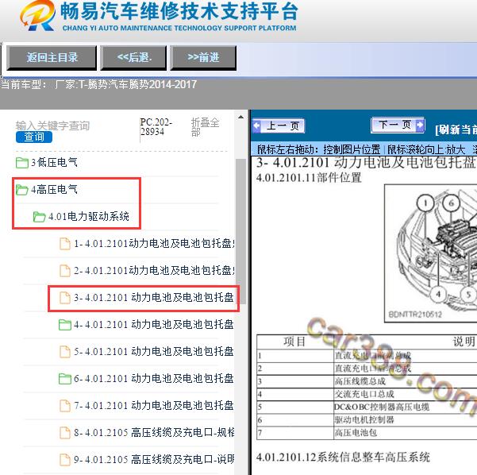Click the blue 查询 search button
Screen dimensions: 477x475
[34, 137]
